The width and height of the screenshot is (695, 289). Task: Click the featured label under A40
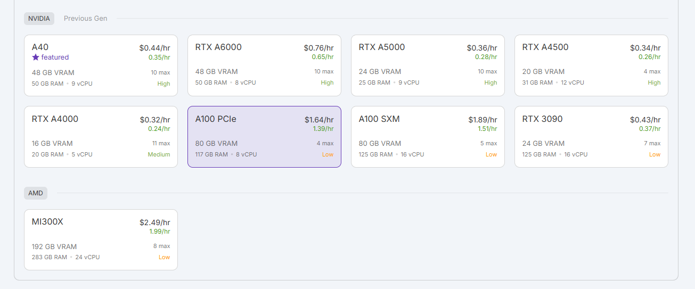55,57
